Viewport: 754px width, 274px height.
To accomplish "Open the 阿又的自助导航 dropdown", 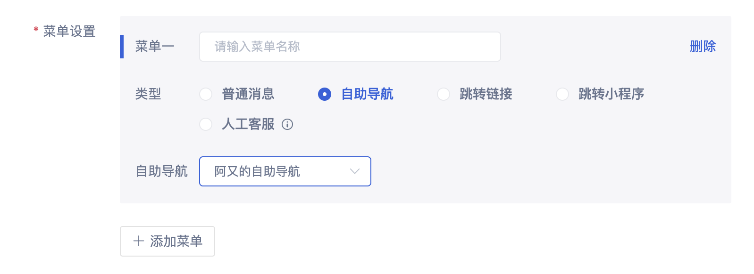I will (x=285, y=171).
